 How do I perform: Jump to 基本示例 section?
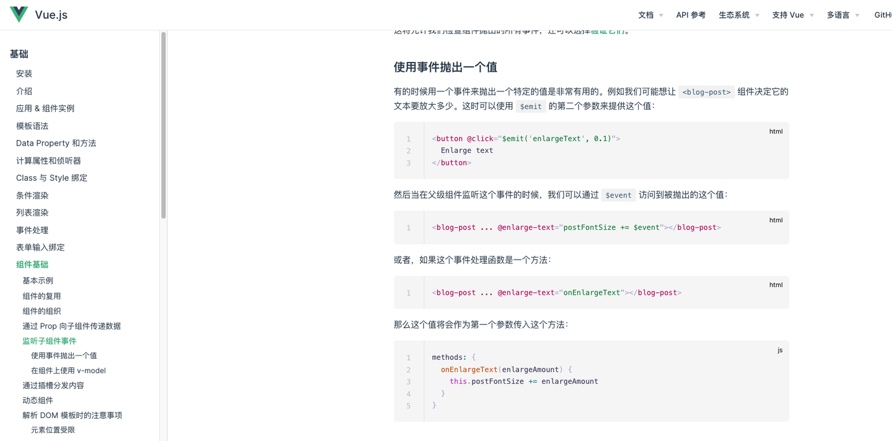tap(38, 281)
